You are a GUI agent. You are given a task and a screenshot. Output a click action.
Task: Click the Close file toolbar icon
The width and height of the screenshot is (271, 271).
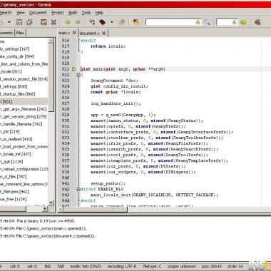53,22
